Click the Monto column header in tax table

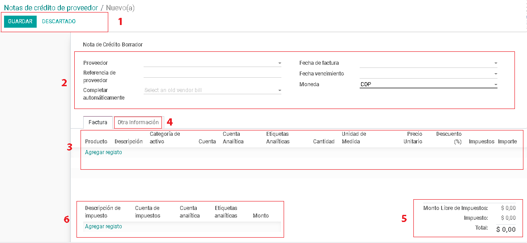click(x=261, y=216)
